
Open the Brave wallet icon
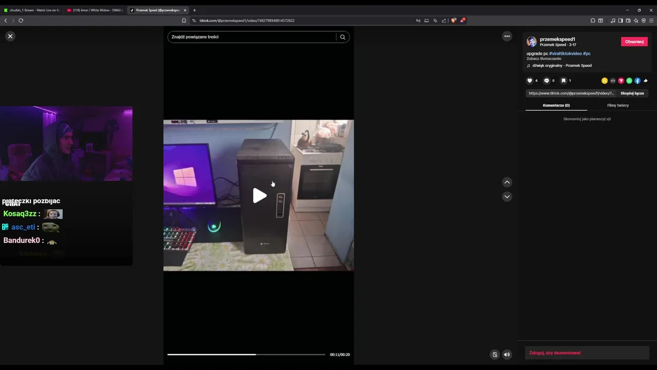[628, 21]
